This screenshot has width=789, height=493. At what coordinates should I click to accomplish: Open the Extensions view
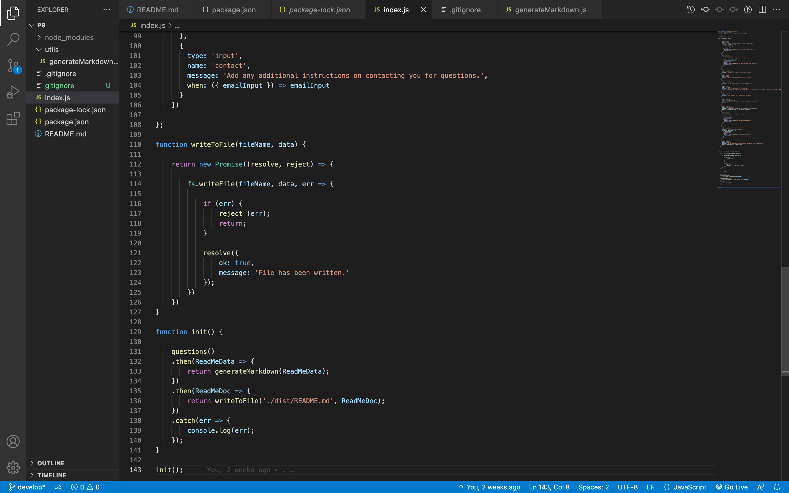(13, 119)
